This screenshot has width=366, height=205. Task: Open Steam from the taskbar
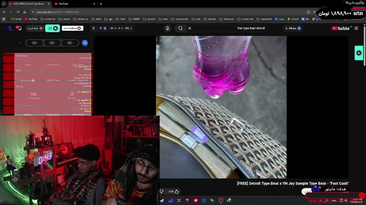coord(162,200)
